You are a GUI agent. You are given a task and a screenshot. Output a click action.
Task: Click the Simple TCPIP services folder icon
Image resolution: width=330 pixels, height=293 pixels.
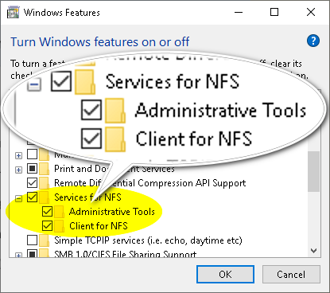[x=44, y=240]
